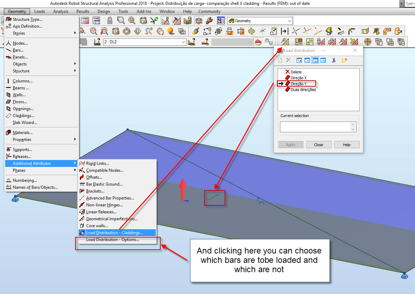Open the Loads menu
The height and width of the screenshot is (294, 415).
tap(39, 11)
